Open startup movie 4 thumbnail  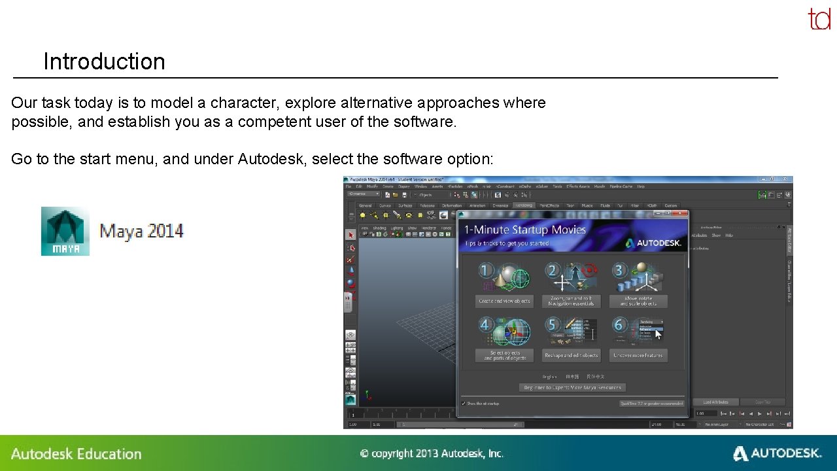pos(504,331)
